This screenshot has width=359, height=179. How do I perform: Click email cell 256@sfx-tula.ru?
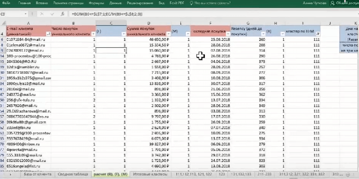coord(28,100)
